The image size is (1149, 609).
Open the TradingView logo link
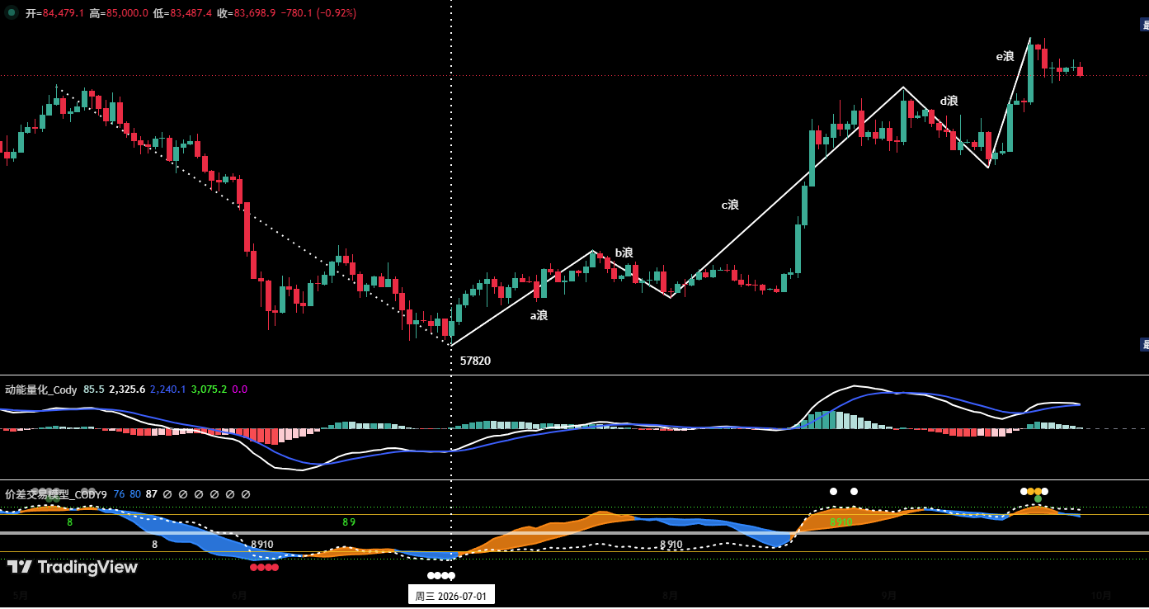(x=73, y=567)
